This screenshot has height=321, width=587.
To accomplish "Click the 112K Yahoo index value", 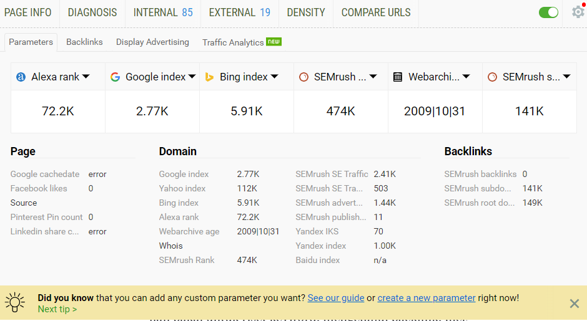I will pyautogui.click(x=247, y=188).
